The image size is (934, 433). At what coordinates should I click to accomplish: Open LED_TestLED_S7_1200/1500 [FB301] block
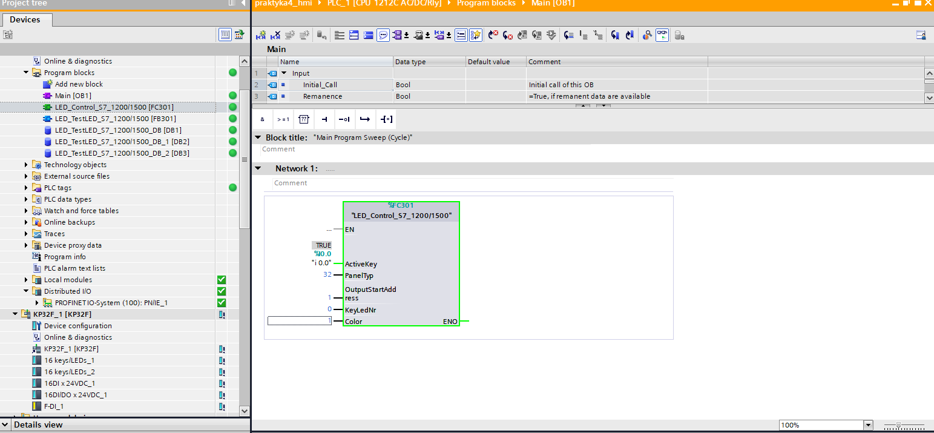(115, 119)
